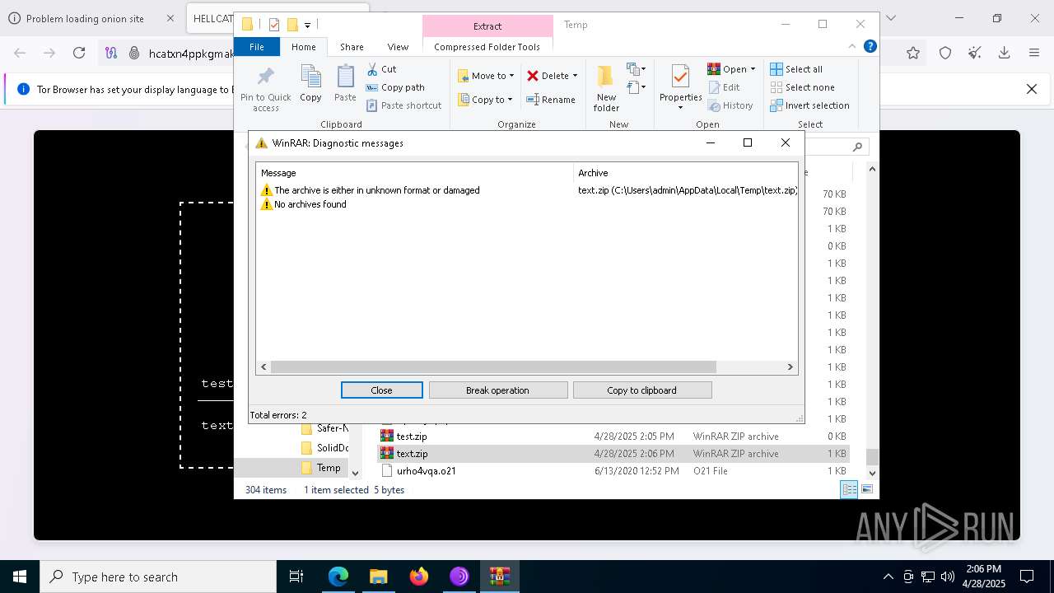Click Select all in ribbon

click(x=796, y=69)
